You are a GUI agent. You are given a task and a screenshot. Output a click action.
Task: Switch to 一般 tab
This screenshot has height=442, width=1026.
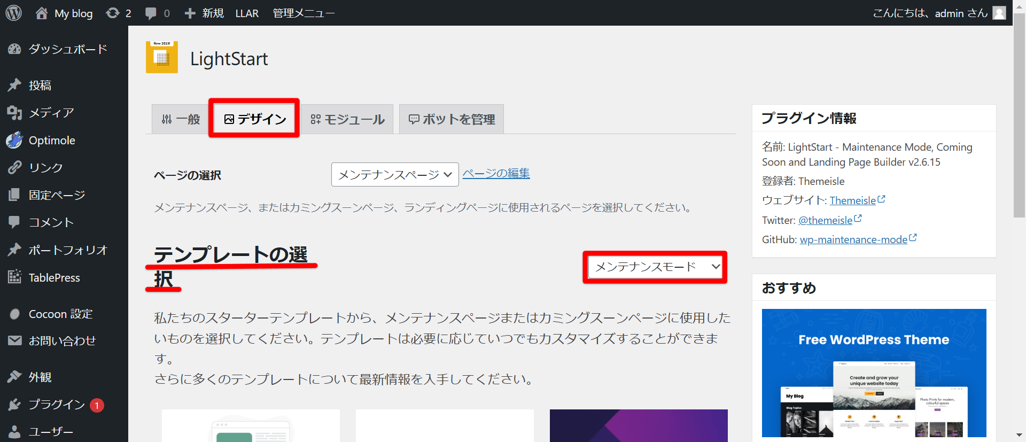(x=181, y=119)
